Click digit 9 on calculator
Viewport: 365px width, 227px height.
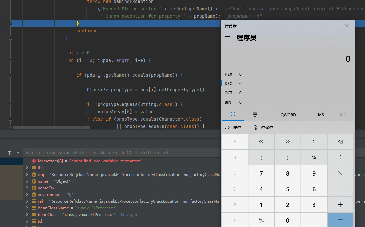coord(314,173)
